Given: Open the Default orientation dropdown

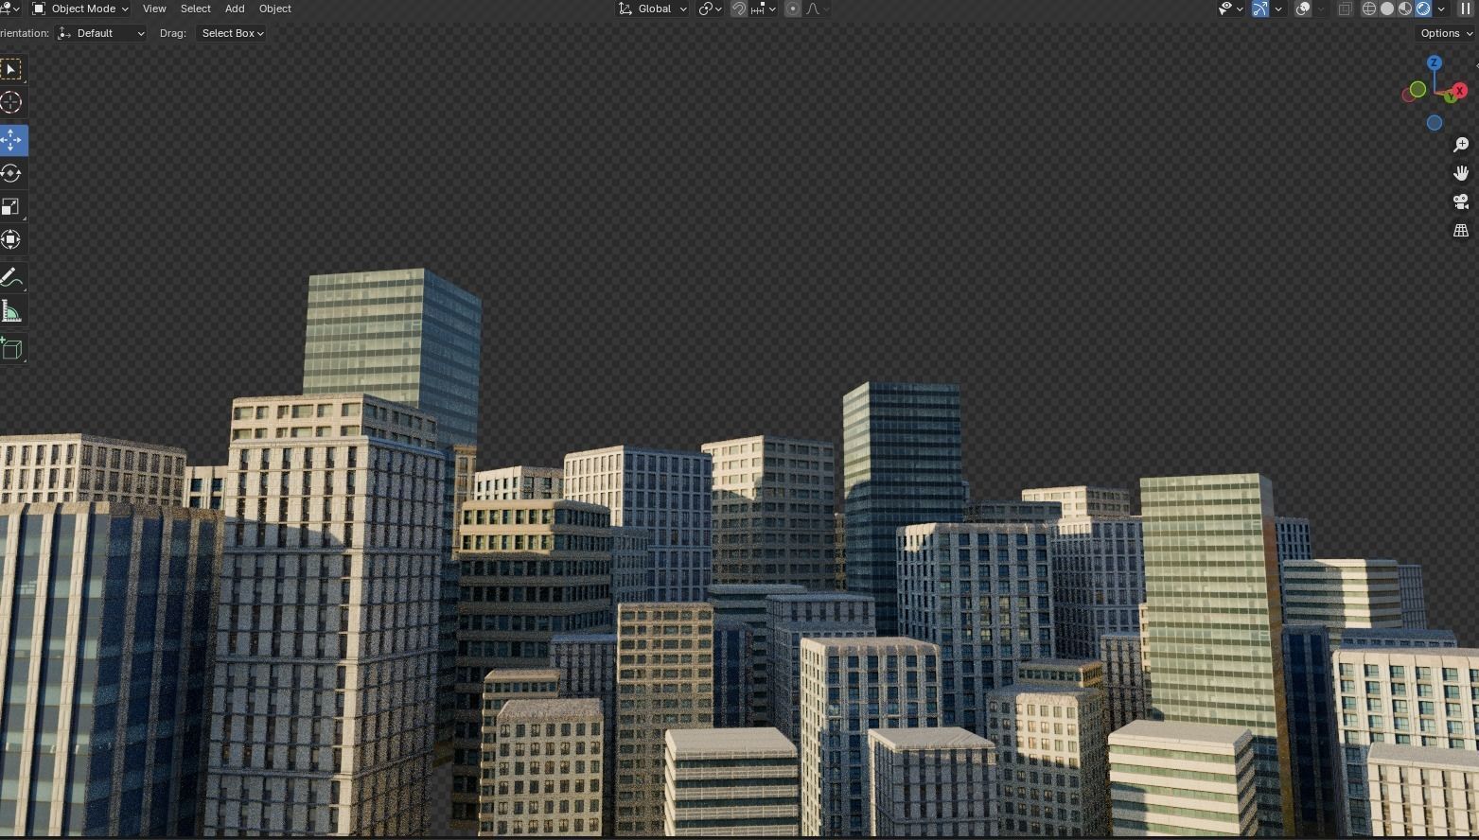Looking at the screenshot, I should (x=101, y=33).
